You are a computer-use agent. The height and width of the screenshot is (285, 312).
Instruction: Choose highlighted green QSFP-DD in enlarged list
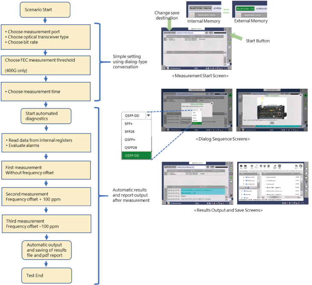[x=136, y=155]
